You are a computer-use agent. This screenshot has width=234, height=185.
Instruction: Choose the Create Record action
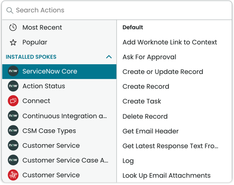coord(146,87)
